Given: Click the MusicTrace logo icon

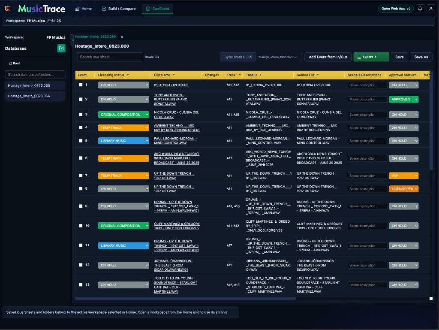Looking at the screenshot, I should [8, 9].
